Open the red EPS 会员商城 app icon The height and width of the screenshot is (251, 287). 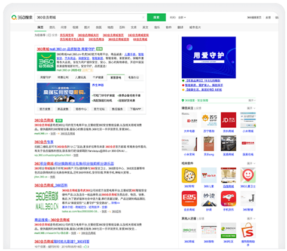coord(189,198)
